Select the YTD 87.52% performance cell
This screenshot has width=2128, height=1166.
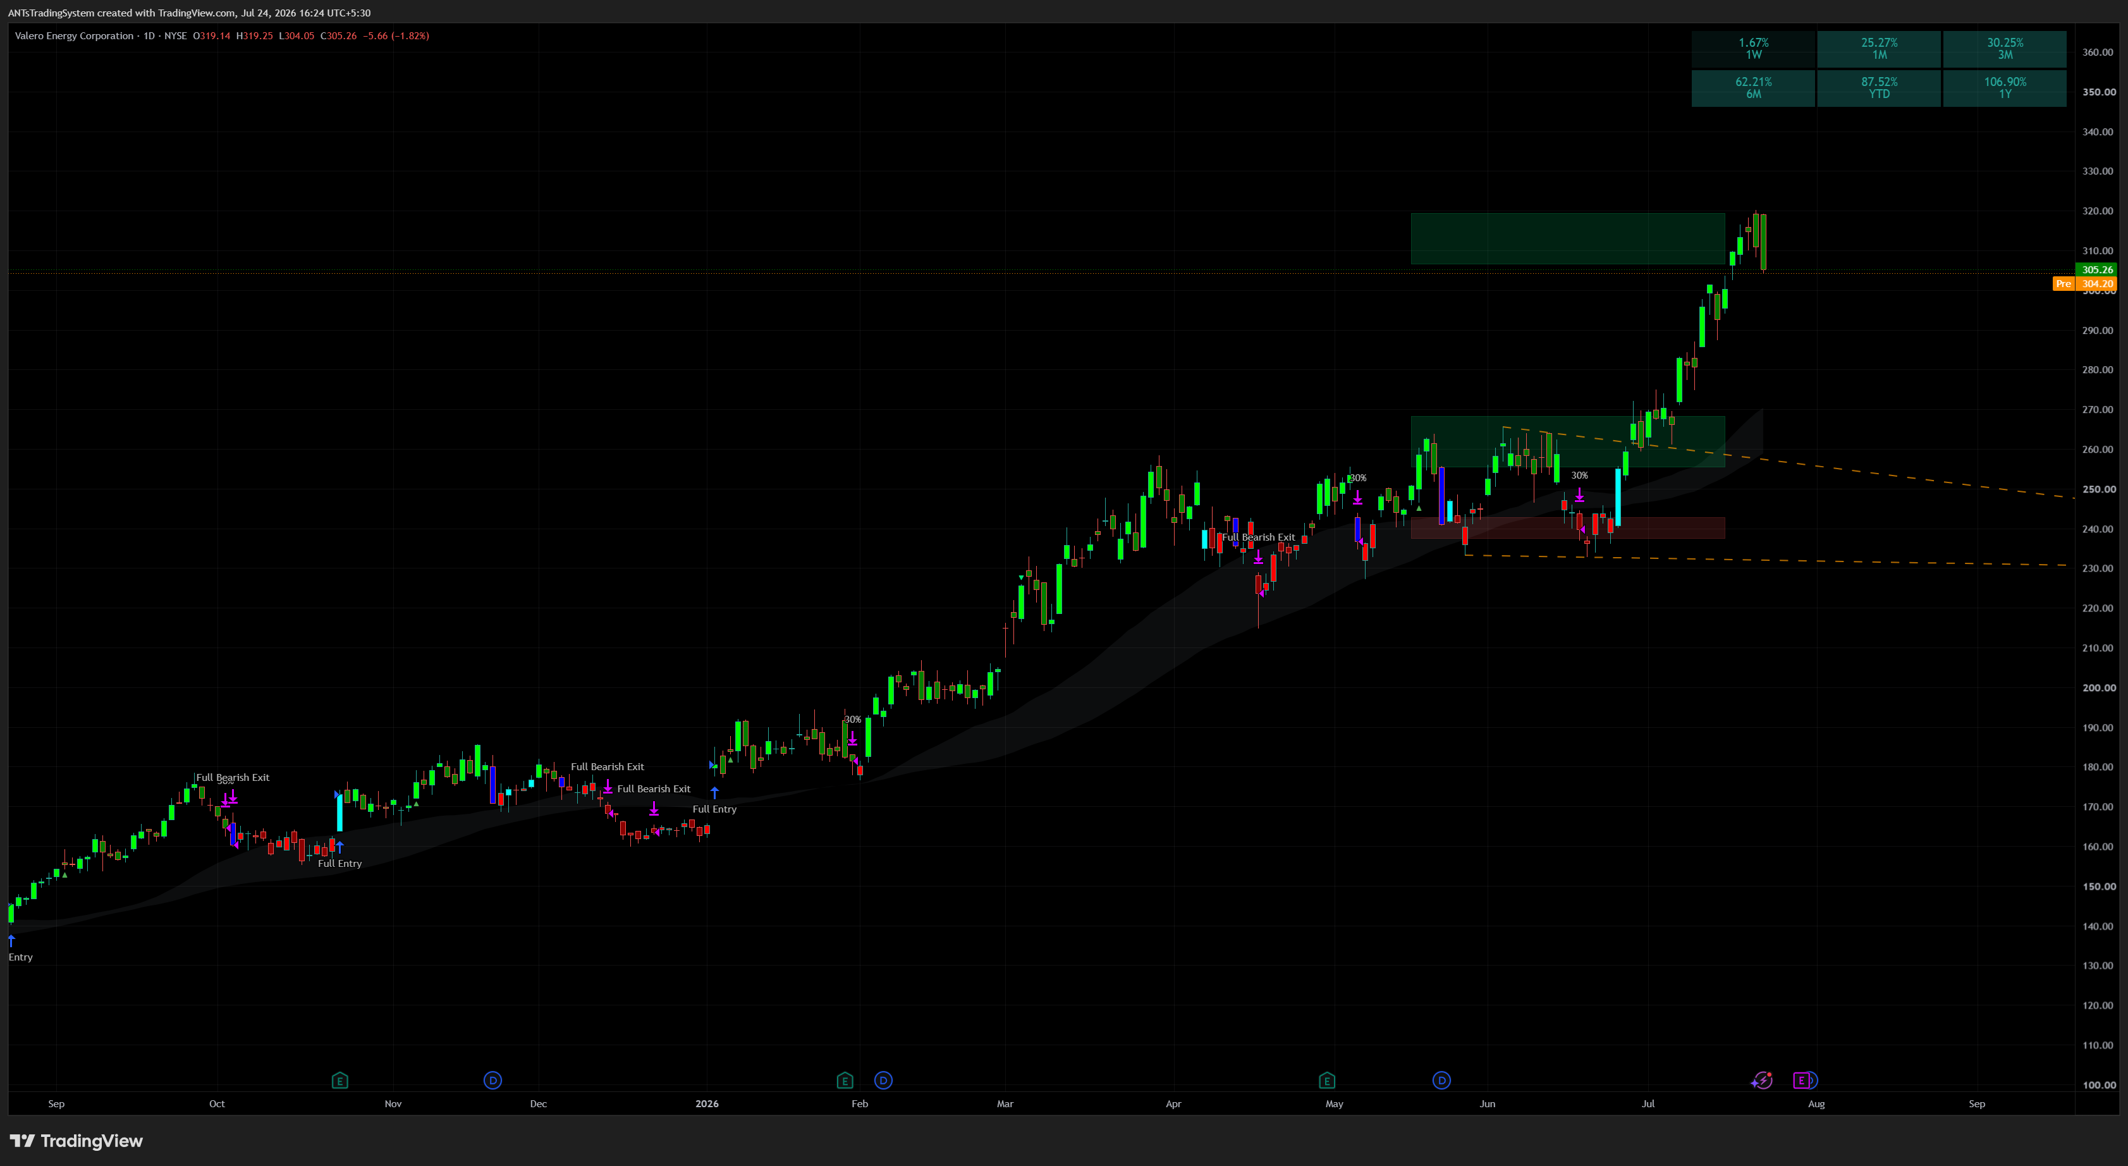point(1878,88)
